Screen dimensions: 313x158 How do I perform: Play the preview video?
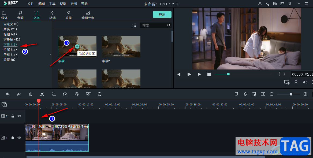tap(199, 74)
